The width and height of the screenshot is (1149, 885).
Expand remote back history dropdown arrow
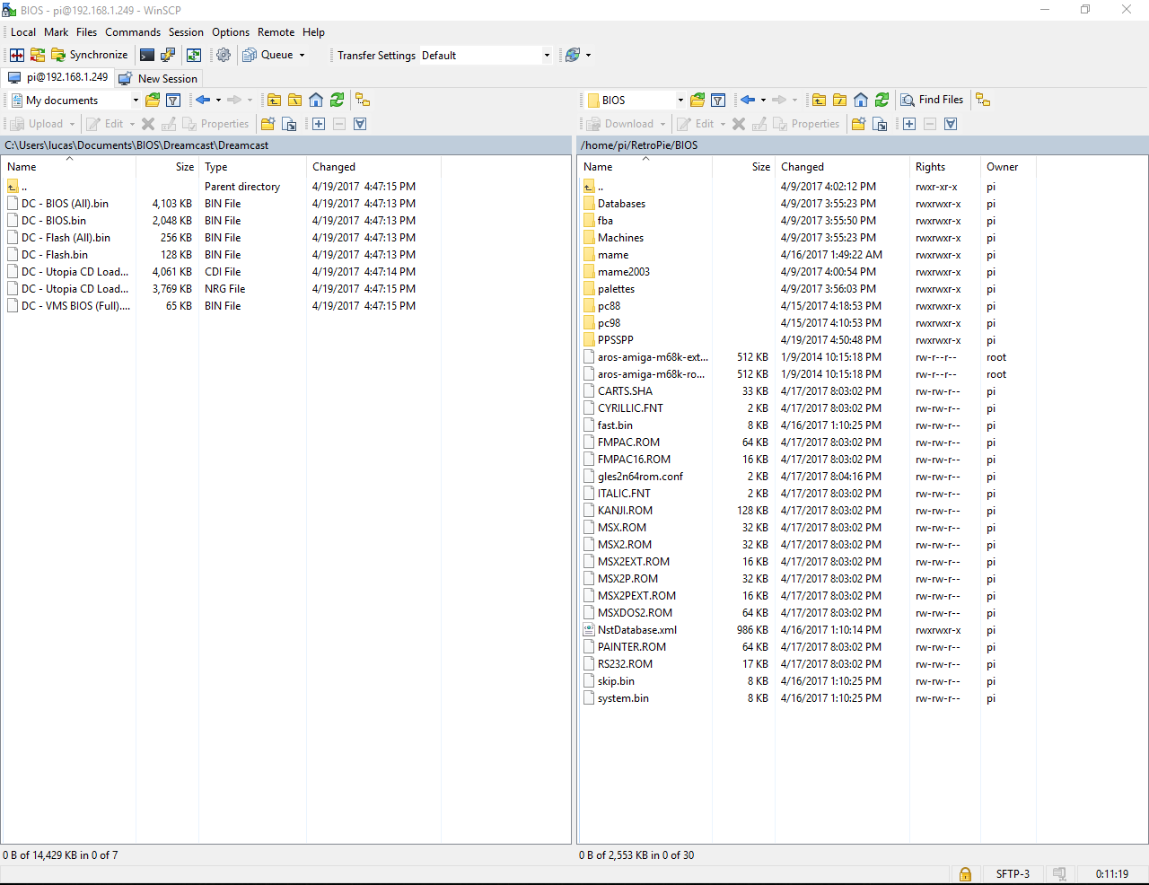(763, 100)
